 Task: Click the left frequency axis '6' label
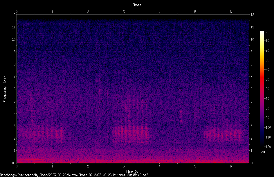click(x=15, y=89)
